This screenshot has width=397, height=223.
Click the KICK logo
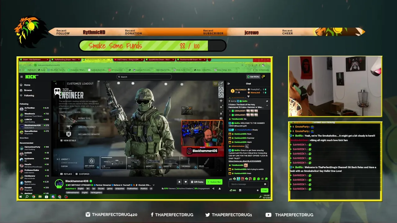[30, 77]
